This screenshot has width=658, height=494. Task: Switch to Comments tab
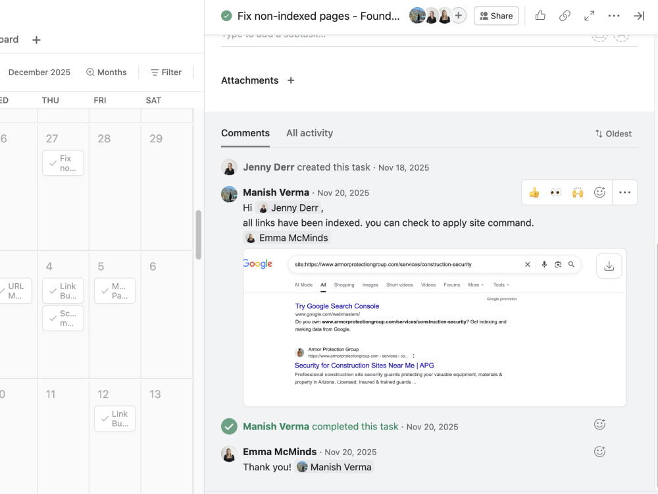245,133
